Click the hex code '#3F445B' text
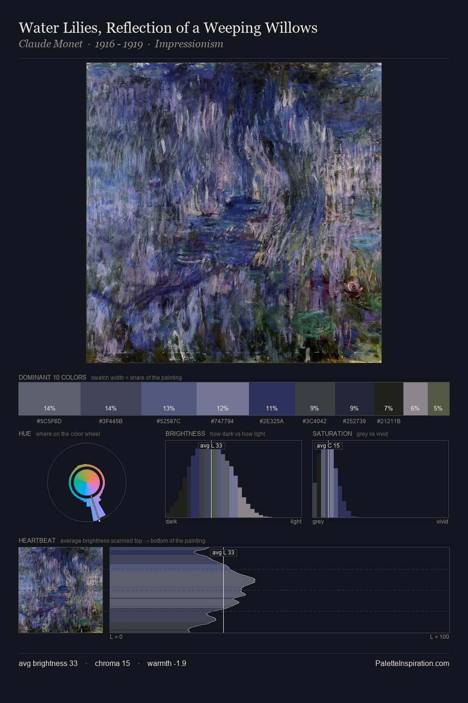 click(110, 421)
